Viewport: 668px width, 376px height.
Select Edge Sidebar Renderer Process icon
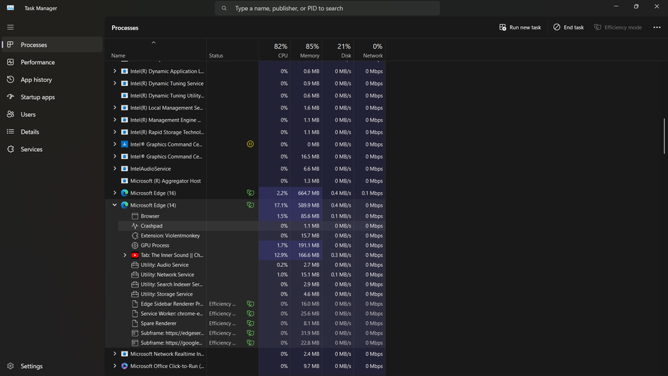click(134, 304)
